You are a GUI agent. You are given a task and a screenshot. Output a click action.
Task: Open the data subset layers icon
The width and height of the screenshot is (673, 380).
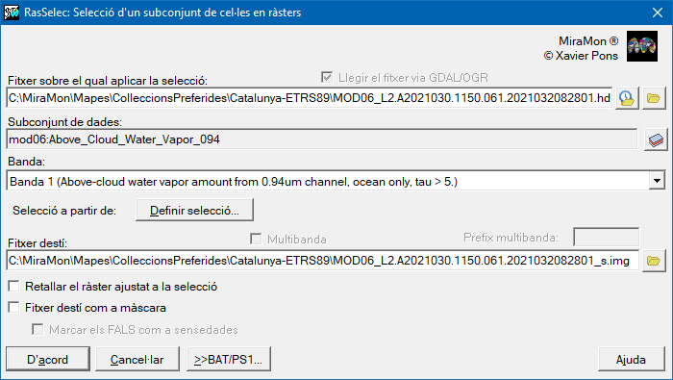[656, 140]
